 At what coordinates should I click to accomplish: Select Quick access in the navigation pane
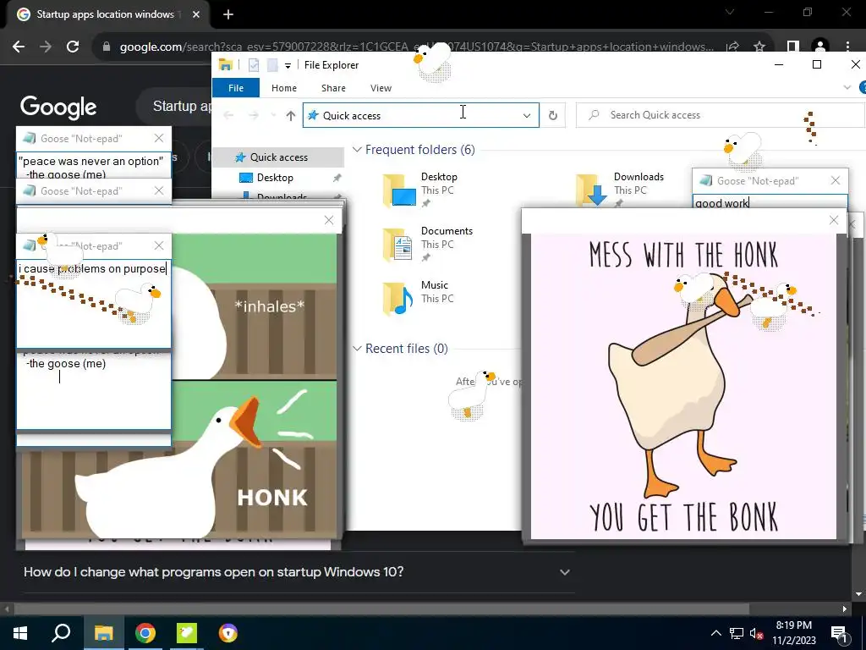pos(279,157)
